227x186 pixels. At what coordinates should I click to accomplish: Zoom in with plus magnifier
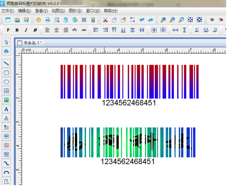coord(163,20)
